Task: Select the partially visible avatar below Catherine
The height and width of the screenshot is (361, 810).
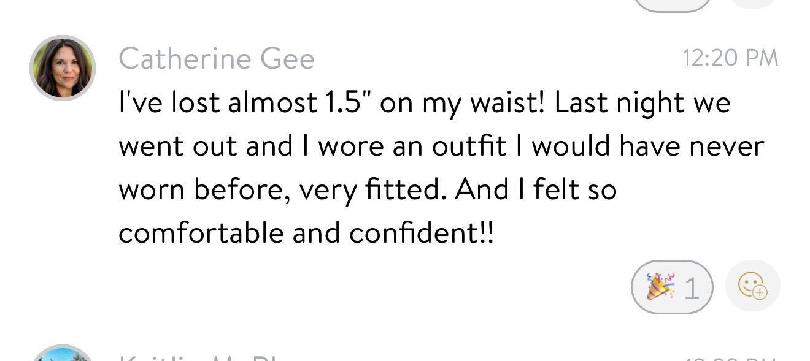Action: coord(63,354)
